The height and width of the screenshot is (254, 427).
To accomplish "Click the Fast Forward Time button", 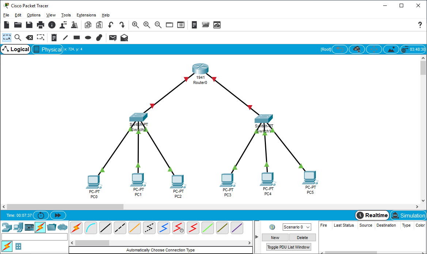I will pyautogui.click(x=58, y=215).
